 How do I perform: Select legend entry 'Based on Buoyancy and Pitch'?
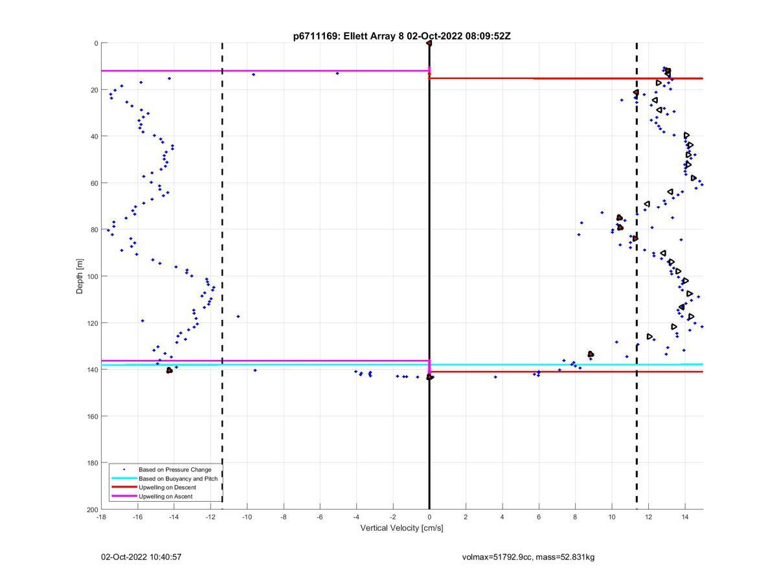point(178,478)
